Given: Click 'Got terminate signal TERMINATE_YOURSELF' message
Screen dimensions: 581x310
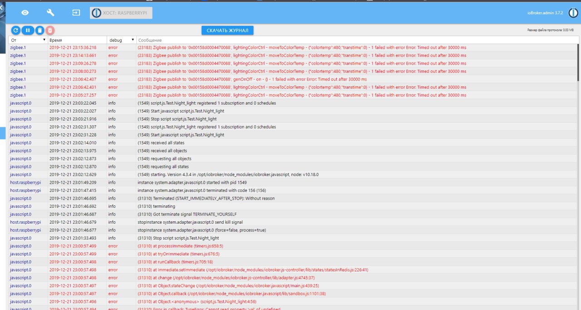Looking at the screenshot, I should coord(187,215).
